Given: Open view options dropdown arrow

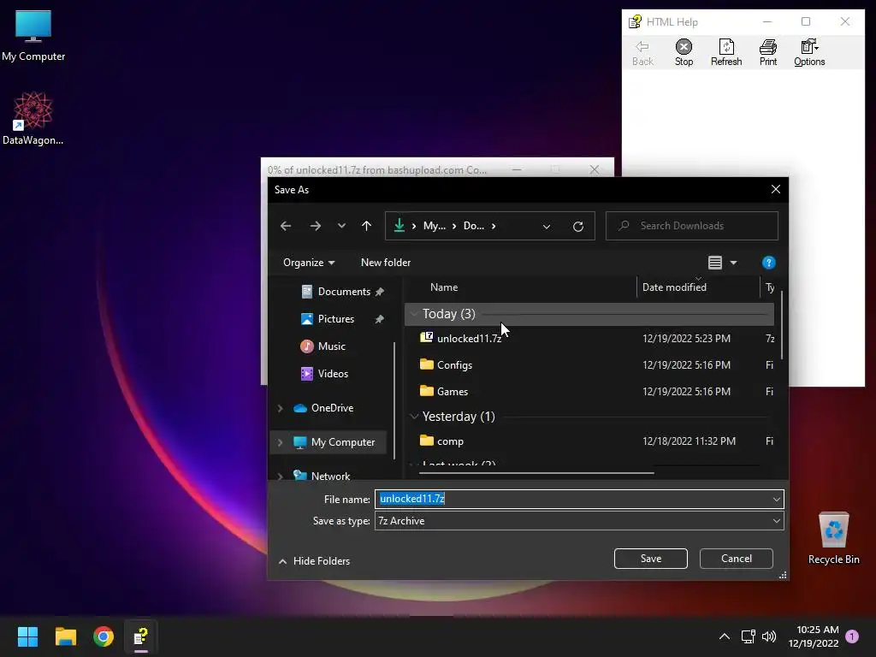Looking at the screenshot, I should tap(733, 263).
